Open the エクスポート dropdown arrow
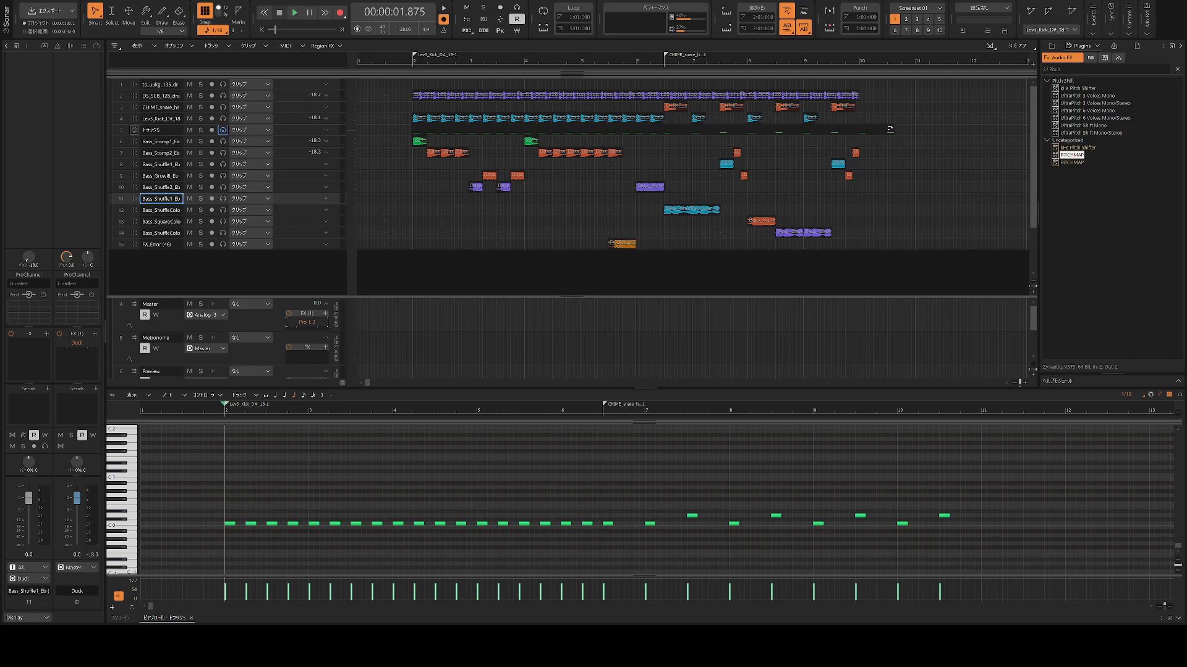 tap(72, 10)
